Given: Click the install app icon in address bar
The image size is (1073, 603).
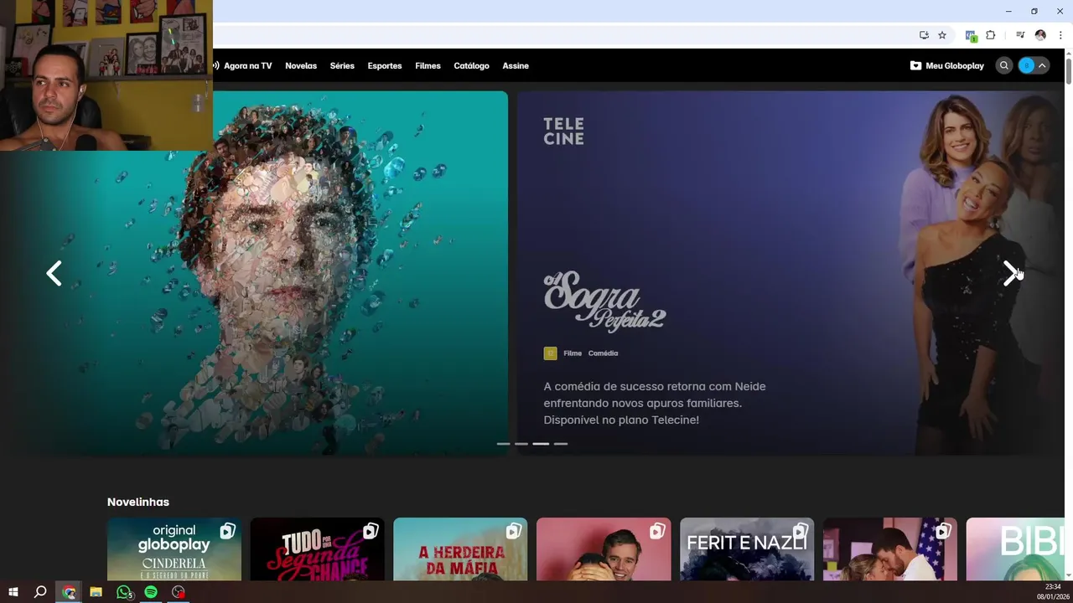Looking at the screenshot, I should [x=924, y=35].
